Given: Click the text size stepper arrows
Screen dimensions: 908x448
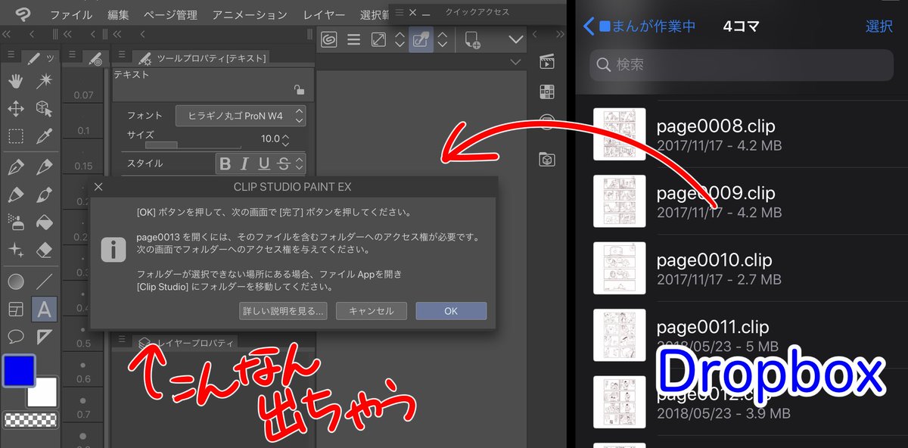Looking at the screenshot, I should (285, 139).
